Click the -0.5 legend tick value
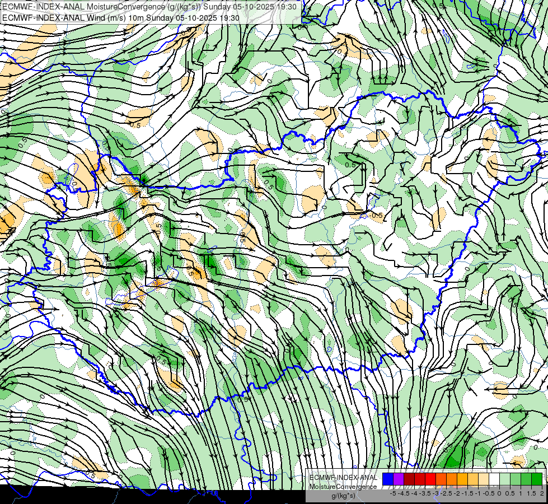Viewport: 548px width, 504px height. point(489,493)
